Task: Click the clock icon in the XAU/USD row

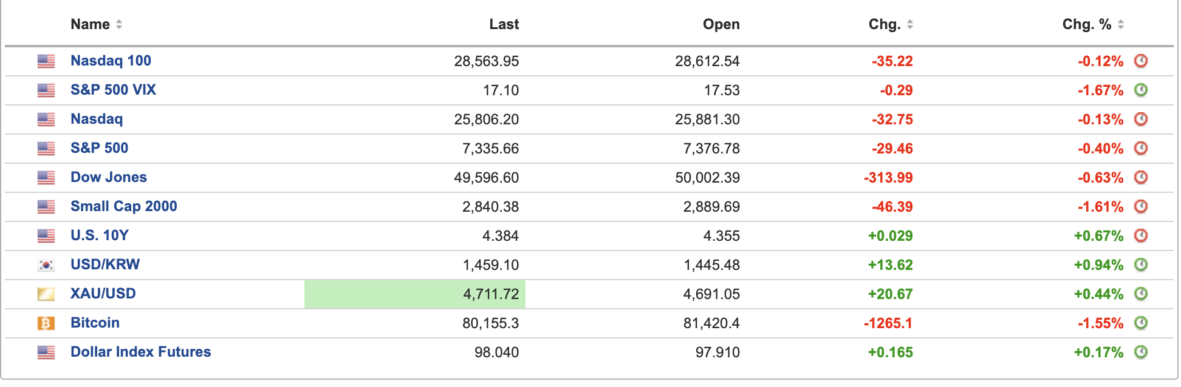Action: [1141, 294]
